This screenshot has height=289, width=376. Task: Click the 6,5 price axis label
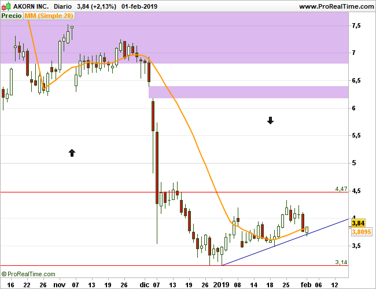pyautogui.click(x=356, y=80)
